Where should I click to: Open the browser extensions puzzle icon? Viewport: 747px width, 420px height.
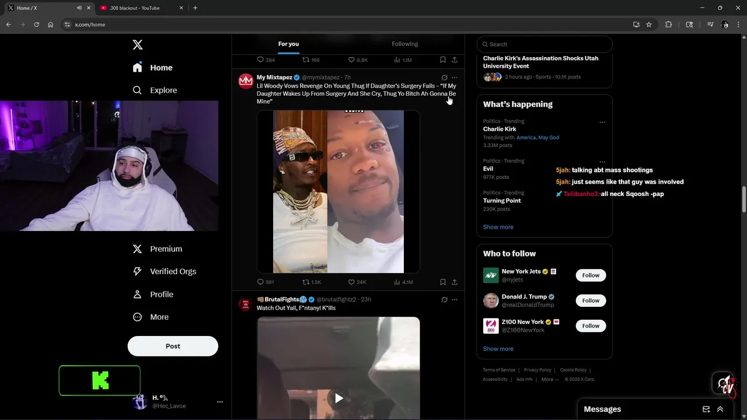coord(669,24)
